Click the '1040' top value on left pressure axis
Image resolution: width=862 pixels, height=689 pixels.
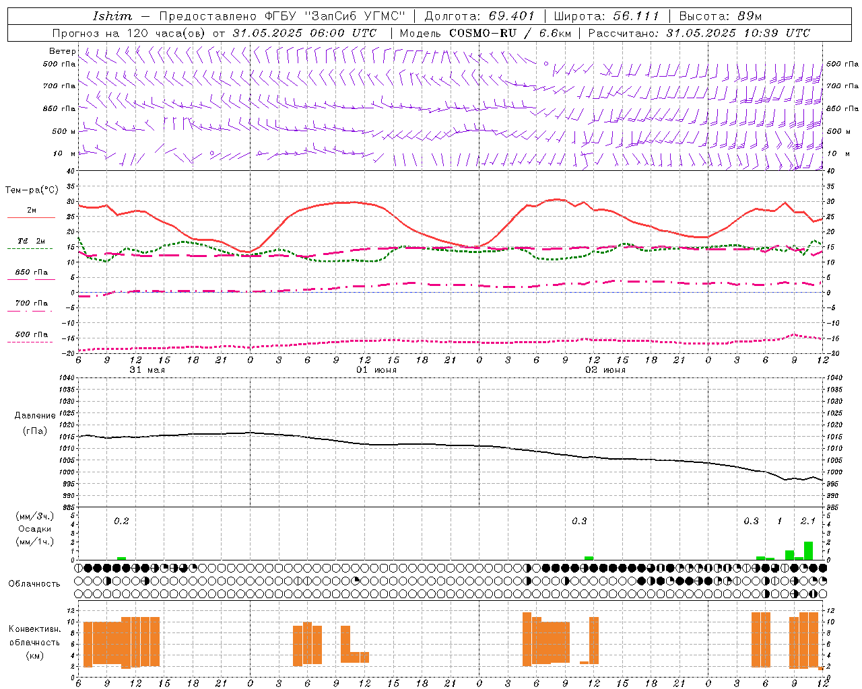67,377
